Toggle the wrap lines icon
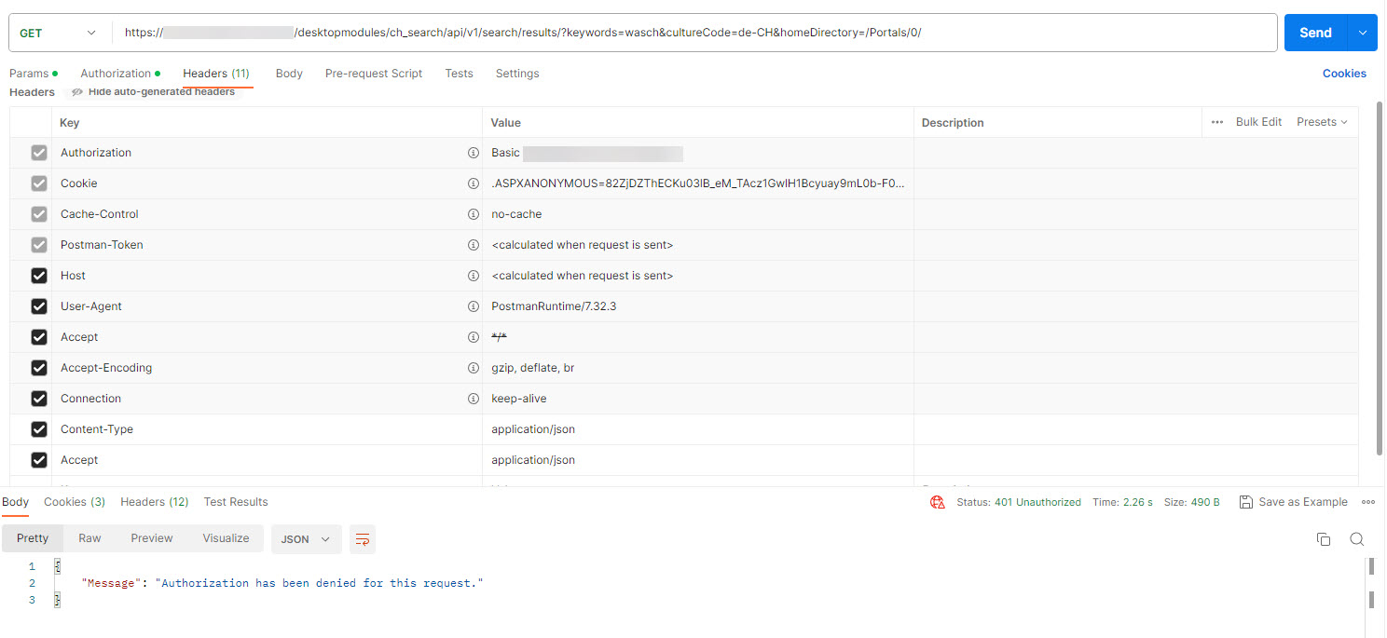 click(363, 539)
